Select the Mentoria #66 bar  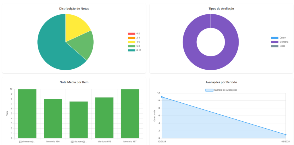53,119
